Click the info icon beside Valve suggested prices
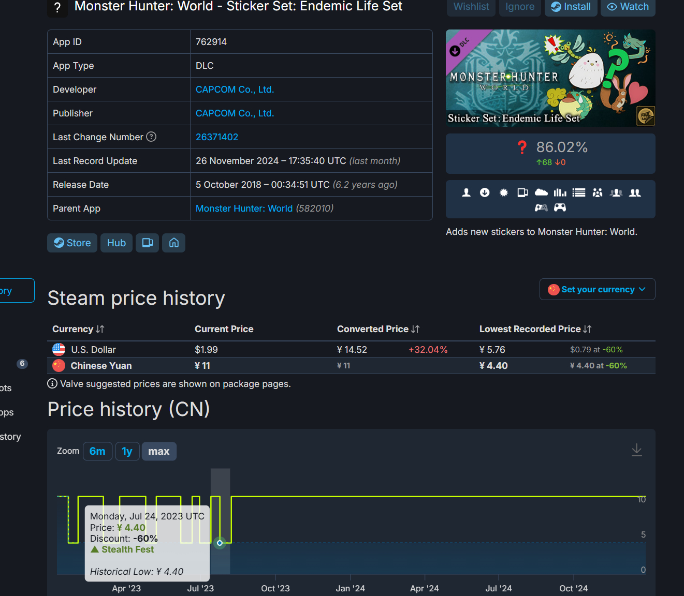This screenshot has height=596, width=684. 52,383
